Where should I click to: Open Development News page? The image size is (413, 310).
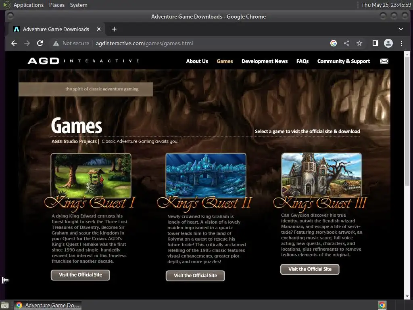tap(265, 61)
